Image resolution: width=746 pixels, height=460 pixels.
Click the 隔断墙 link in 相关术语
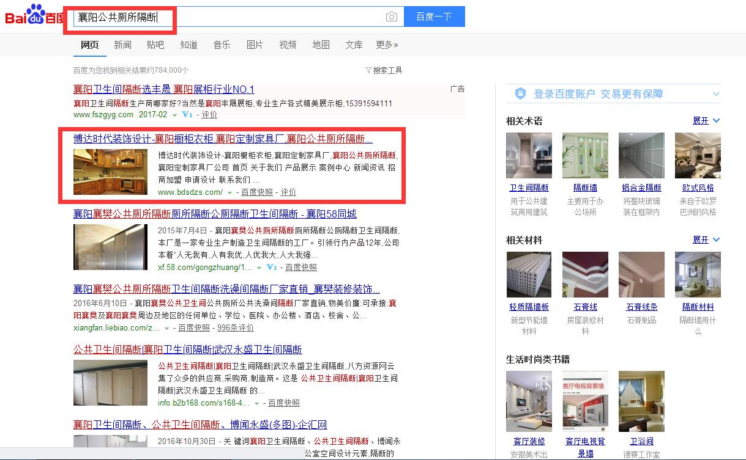[x=585, y=188]
